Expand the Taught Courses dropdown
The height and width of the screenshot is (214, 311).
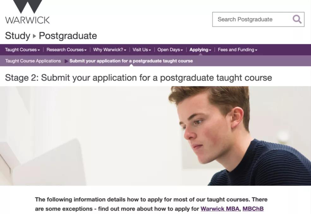click(x=22, y=50)
